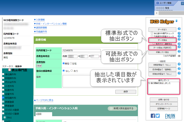184x122 pixels.
Task: Open help icon beside 承認ボタン連動抽出 checkbox
Action: tap(179, 44)
